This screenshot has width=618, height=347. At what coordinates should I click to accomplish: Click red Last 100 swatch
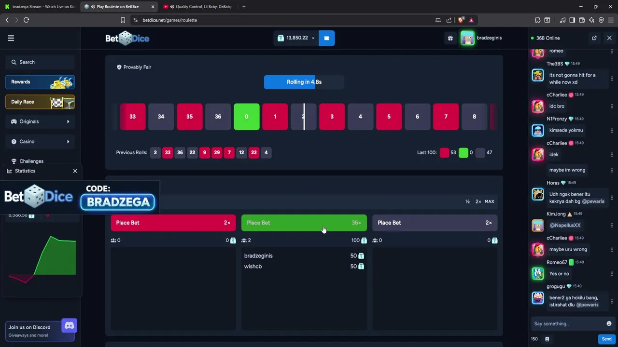pos(444,153)
